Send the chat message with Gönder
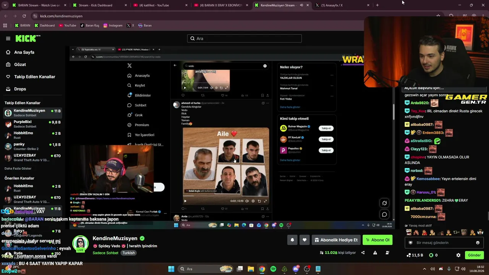489x275 pixels. pyautogui.click(x=474, y=255)
